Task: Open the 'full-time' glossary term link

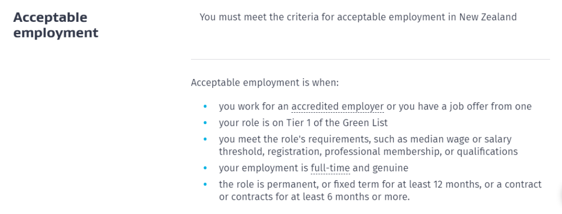Action: pyautogui.click(x=330, y=168)
